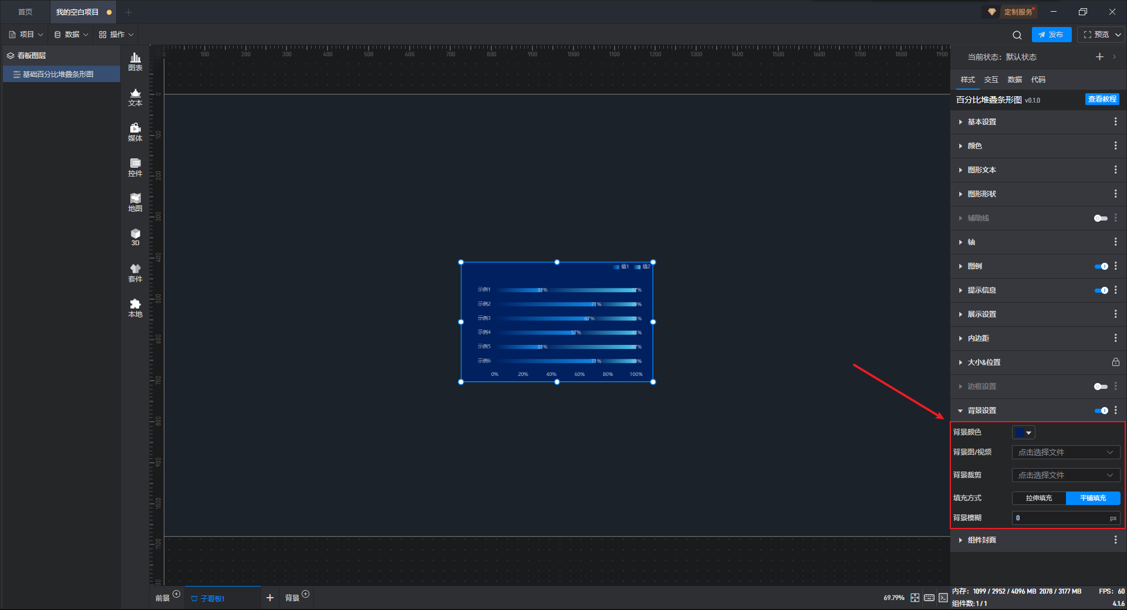The width and height of the screenshot is (1127, 610).
Task: Switch to the 交互 tab
Action: (991, 80)
